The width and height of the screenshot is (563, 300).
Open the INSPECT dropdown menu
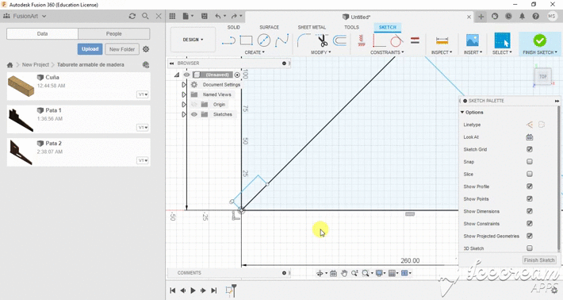pyautogui.click(x=442, y=52)
